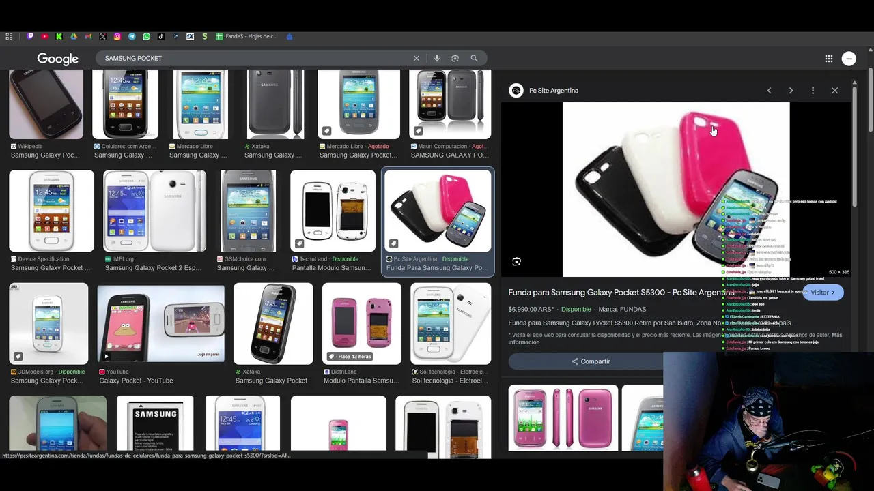Open 3DModels.org Samsung Galaxy result
Screen dimensions: 874x491
[x=48, y=324]
